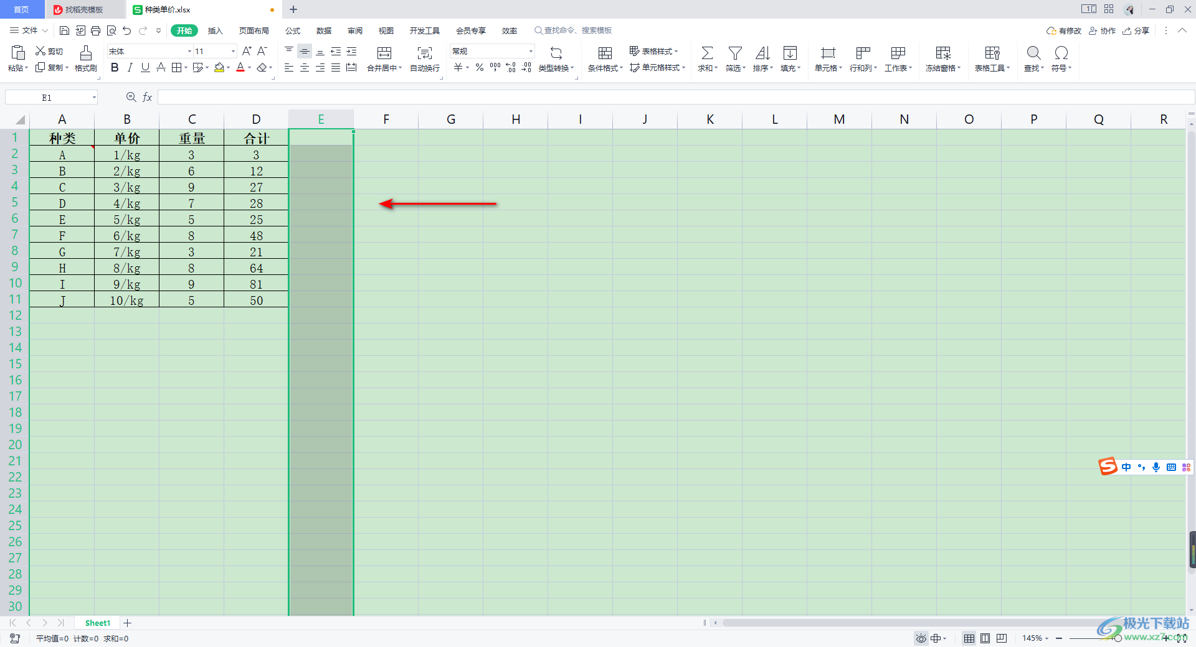This screenshot has width=1196, height=647.
Task: Expand the borders dropdown arrow
Action: point(186,67)
